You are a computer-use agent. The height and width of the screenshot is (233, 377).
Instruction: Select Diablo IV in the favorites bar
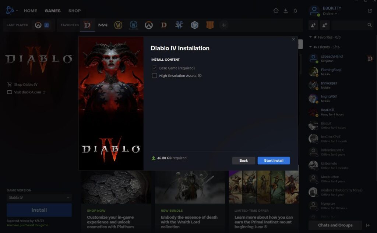87,25
